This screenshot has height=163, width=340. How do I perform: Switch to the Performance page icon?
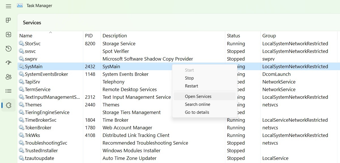click(x=8, y=34)
